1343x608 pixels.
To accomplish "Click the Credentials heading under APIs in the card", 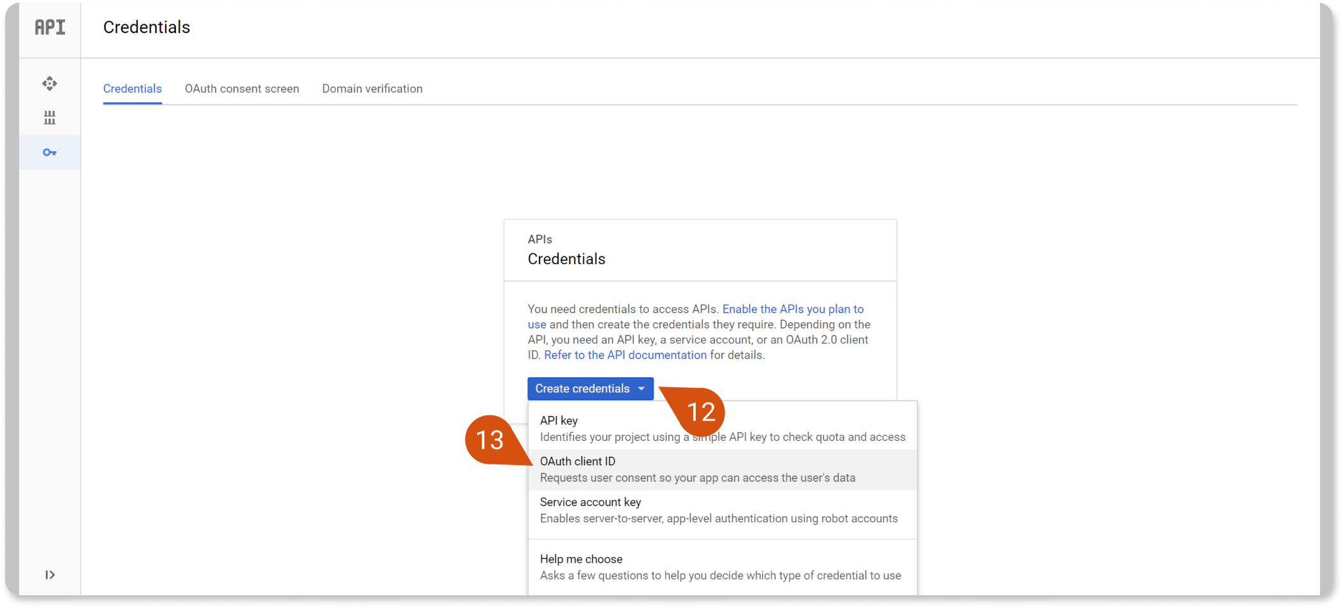I will (566, 259).
